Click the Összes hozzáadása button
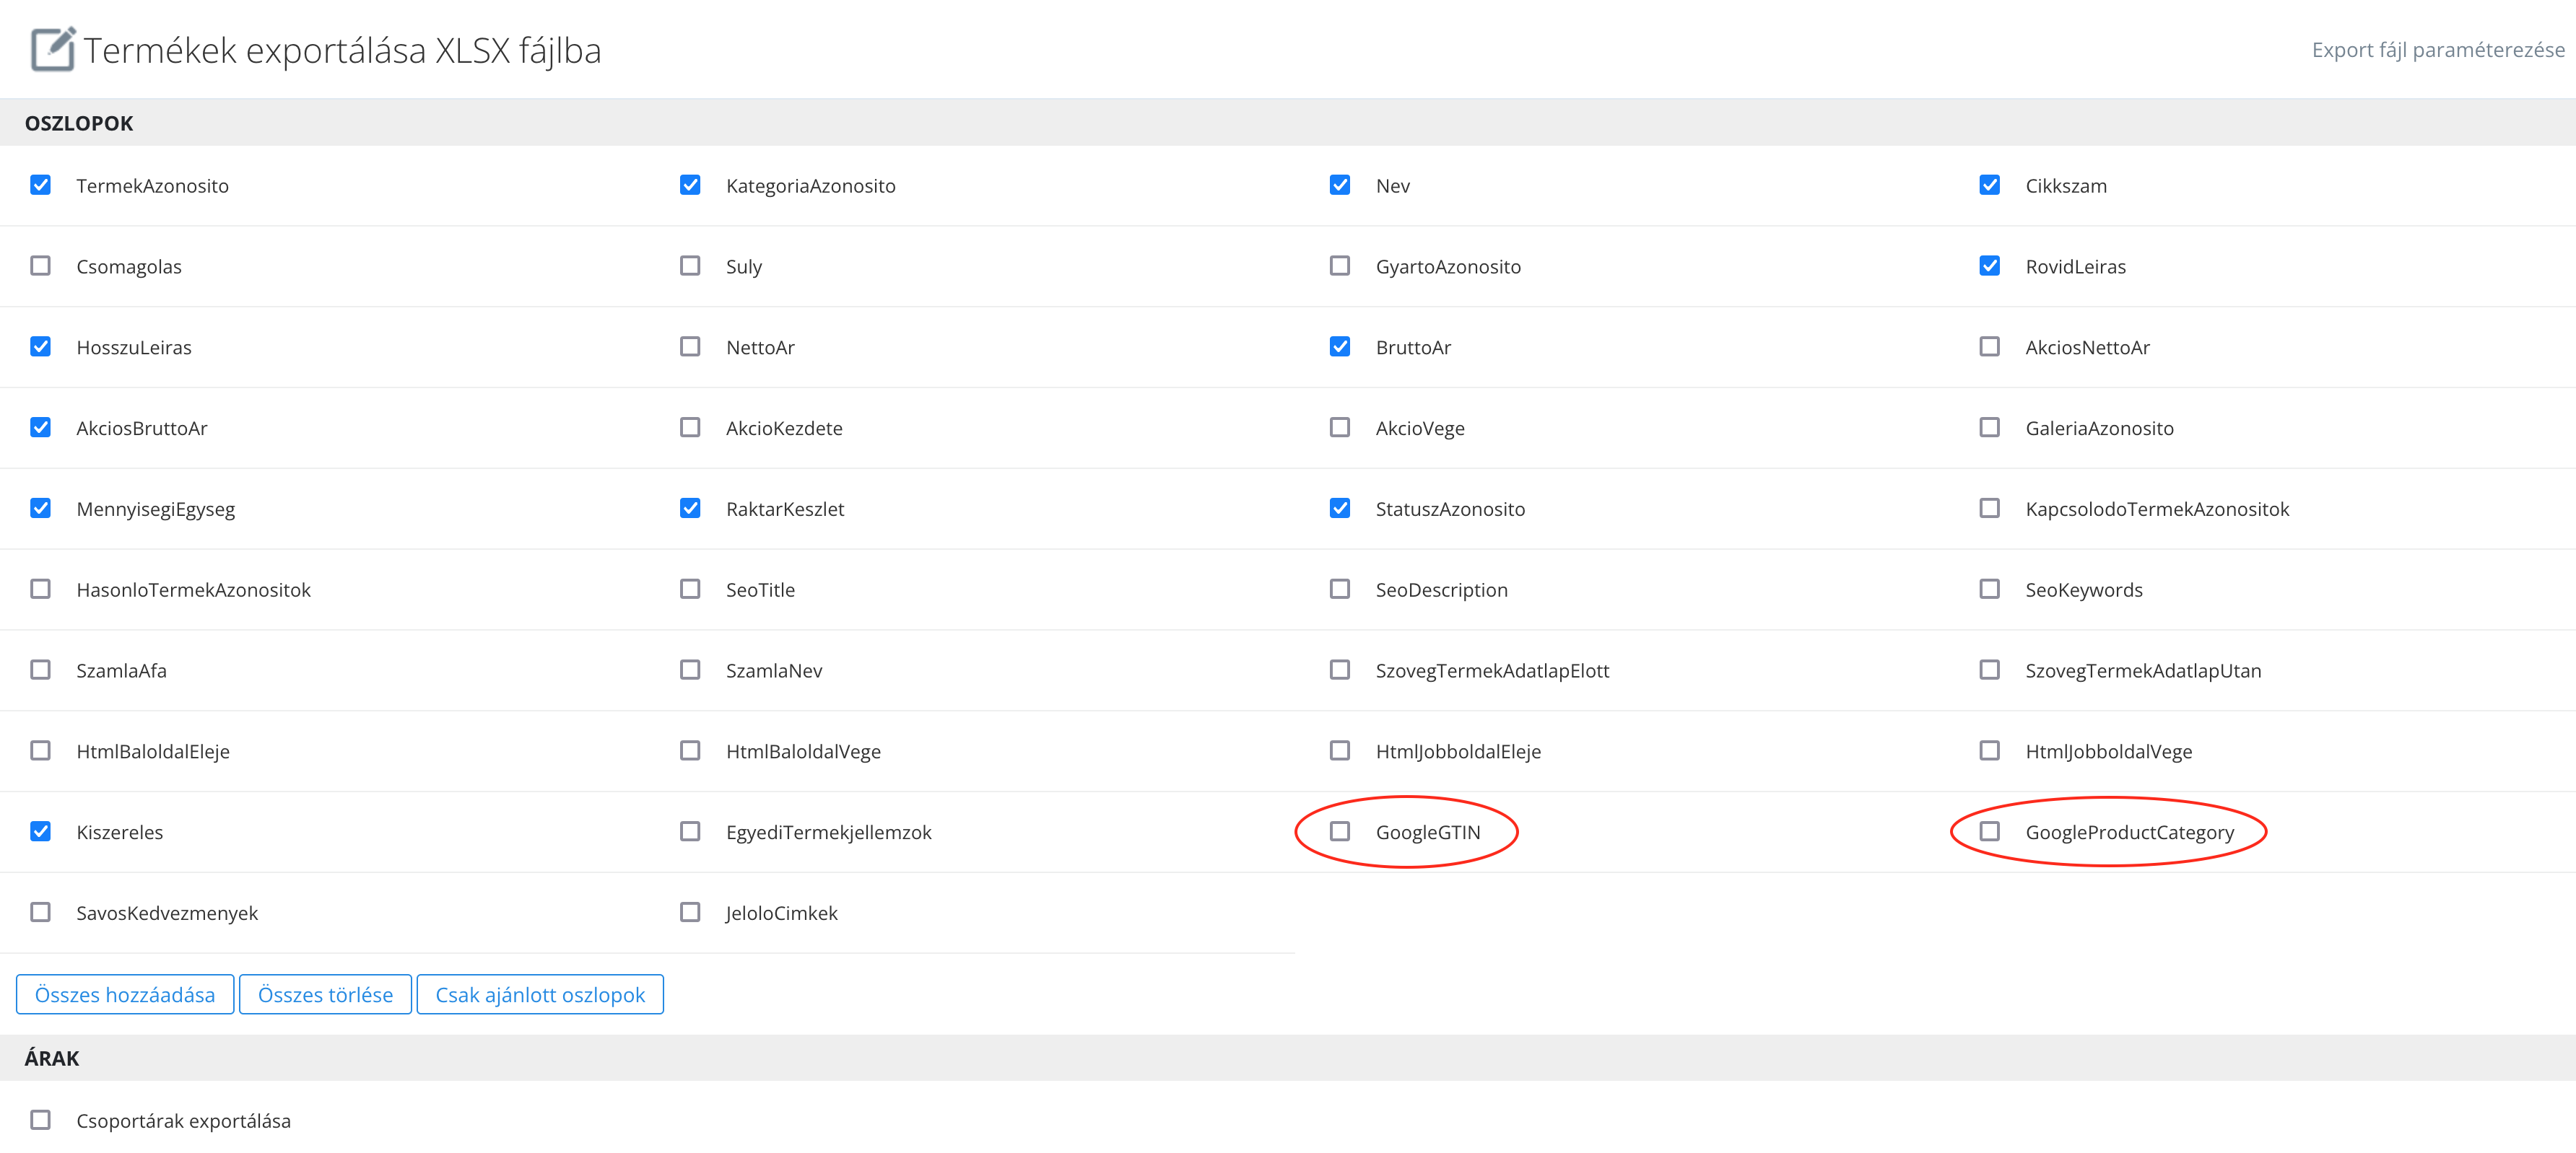 (x=125, y=995)
